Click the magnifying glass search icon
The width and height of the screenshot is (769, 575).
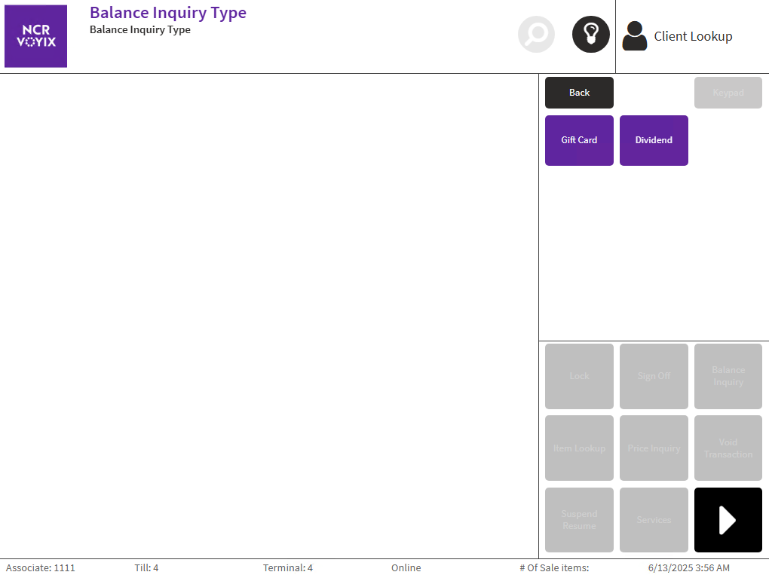[x=536, y=35]
